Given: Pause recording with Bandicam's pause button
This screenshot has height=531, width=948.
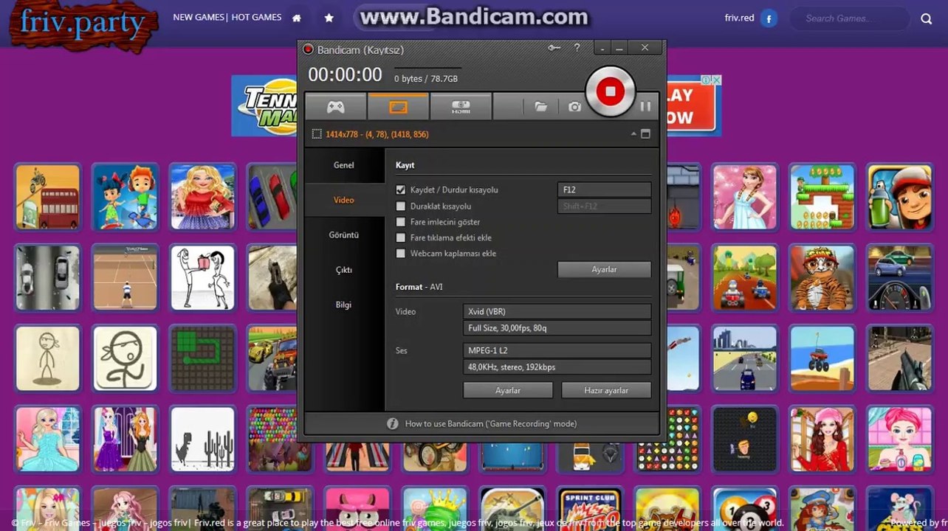Looking at the screenshot, I should tap(645, 107).
